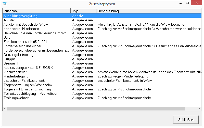204x128 pixels.
Task: Pick the Ganztagsbetreuung entry
Action: click(18, 55)
